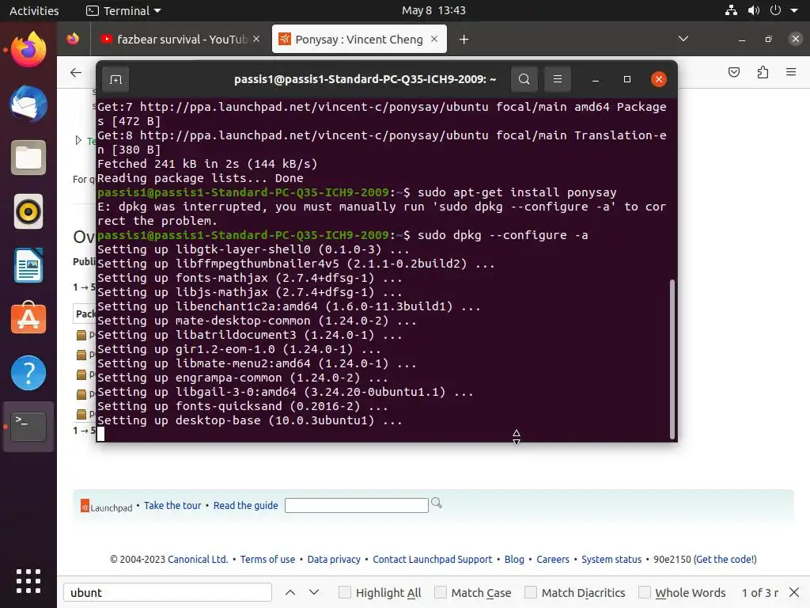This screenshot has width=810, height=608.
Task: Open Firefox from the Ubuntu dock
Action: 28,50
